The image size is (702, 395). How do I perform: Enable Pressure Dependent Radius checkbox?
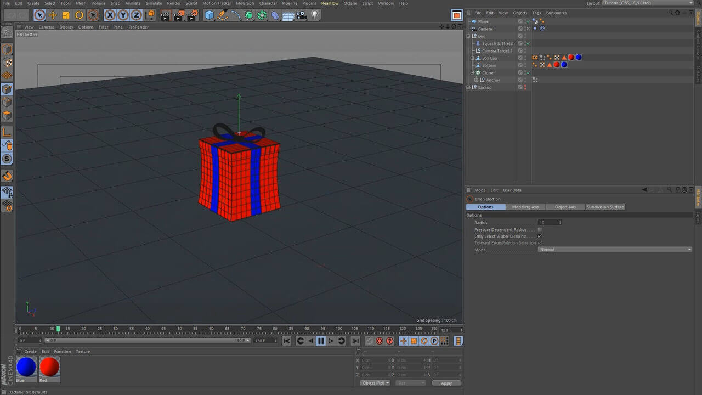coord(540,230)
